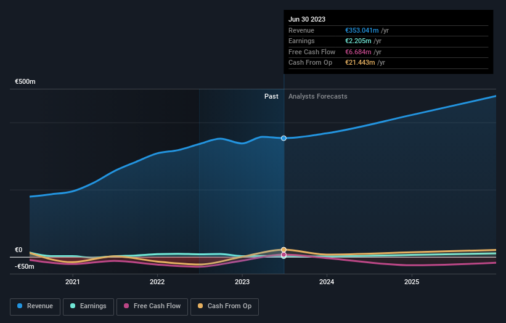
Task: Select the 2023 axis label
Action: (x=242, y=282)
